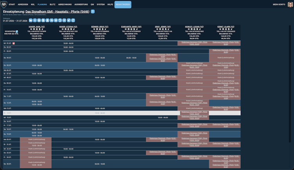Open the SYSTEM menu item

point(101,4)
